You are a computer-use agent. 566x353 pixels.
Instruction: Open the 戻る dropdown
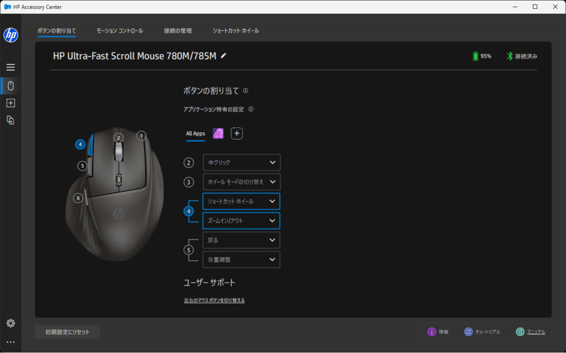242,240
